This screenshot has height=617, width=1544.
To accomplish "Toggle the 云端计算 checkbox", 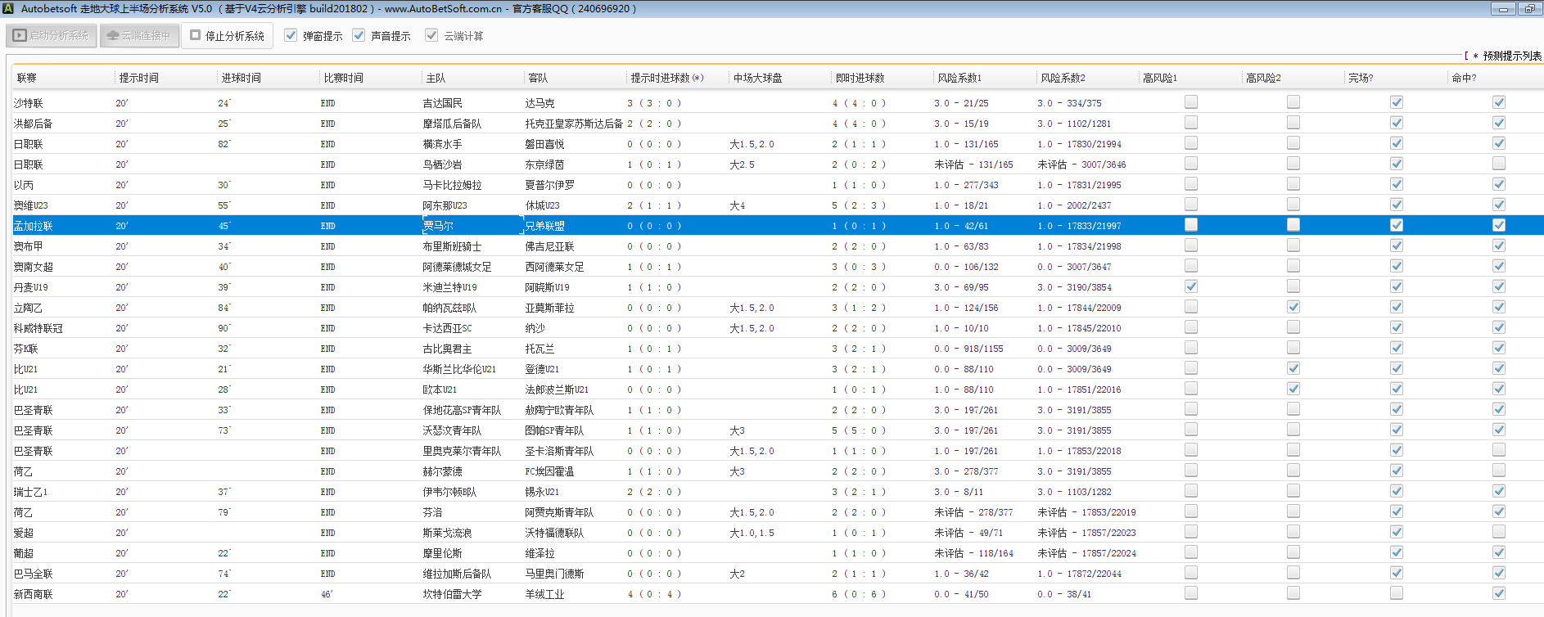I will [431, 35].
